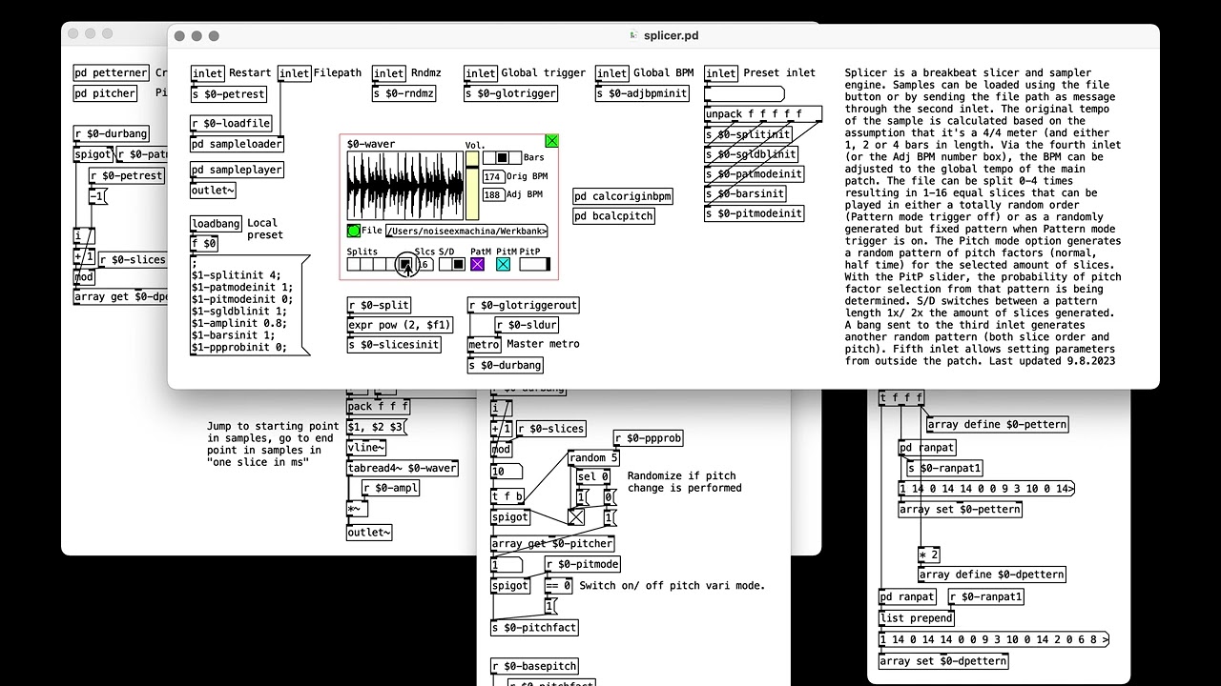The width and height of the screenshot is (1221, 686).
Task: Click the s $0-slicesinit object
Action: (x=394, y=345)
